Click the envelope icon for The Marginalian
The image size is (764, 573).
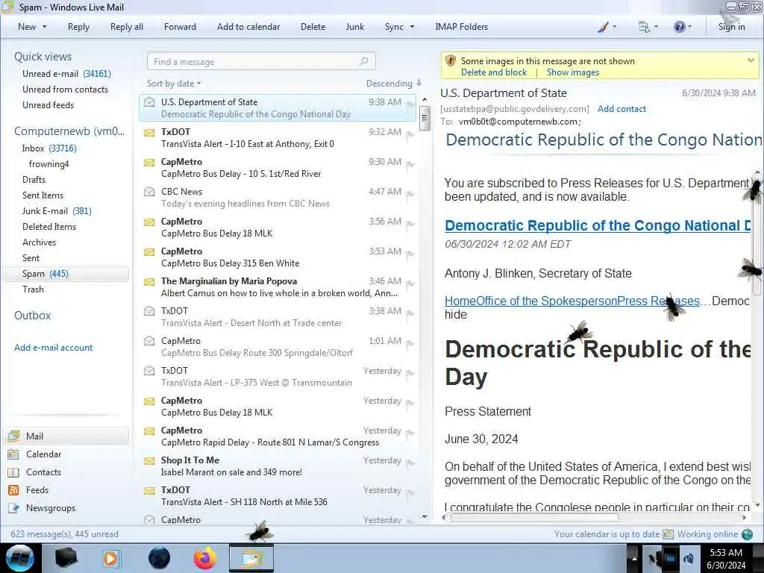click(x=149, y=281)
